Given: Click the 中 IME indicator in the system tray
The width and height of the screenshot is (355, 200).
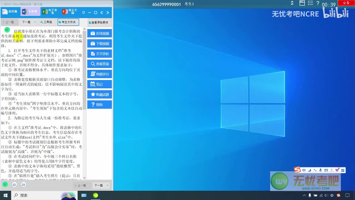Looking at the screenshot, I should pos(332,196).
